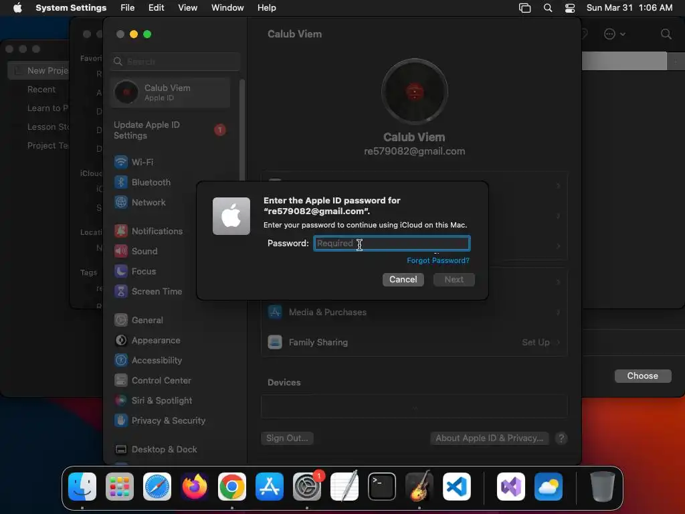Open Visual Studio Code from the Dock
This screenshot has width=685, height=514.
(x=456, y=487)
